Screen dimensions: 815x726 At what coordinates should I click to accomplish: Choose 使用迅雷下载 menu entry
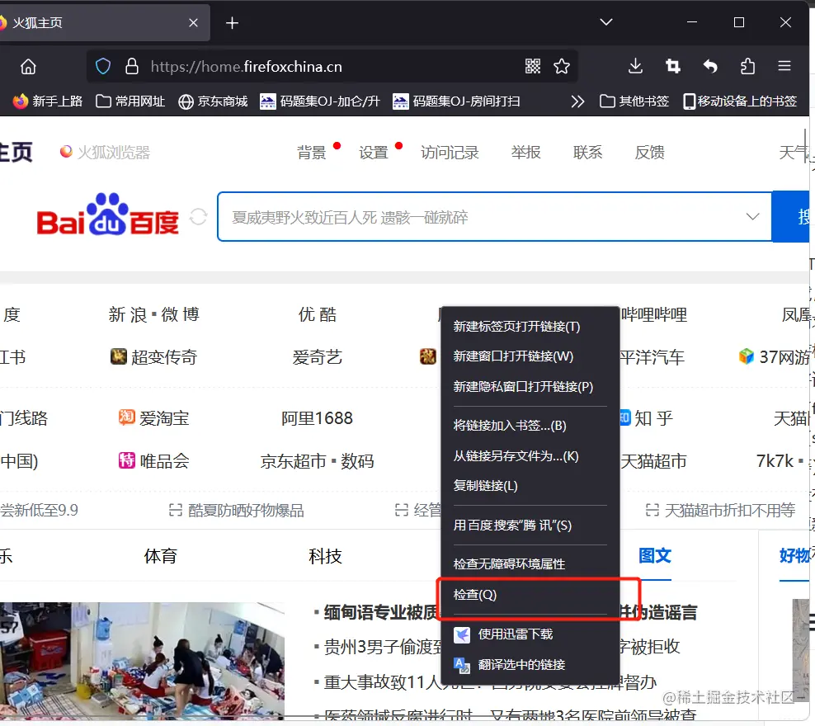point(530,634)
